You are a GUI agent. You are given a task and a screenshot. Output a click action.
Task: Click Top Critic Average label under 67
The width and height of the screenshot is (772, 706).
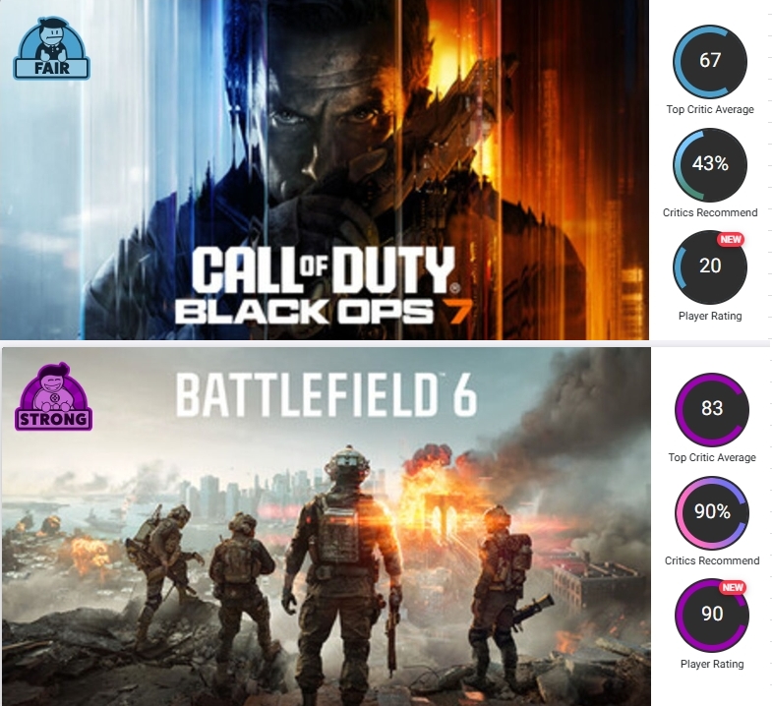point(710,110)
